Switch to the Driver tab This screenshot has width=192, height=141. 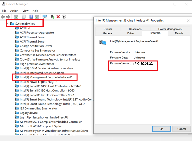tap(131, 33)
